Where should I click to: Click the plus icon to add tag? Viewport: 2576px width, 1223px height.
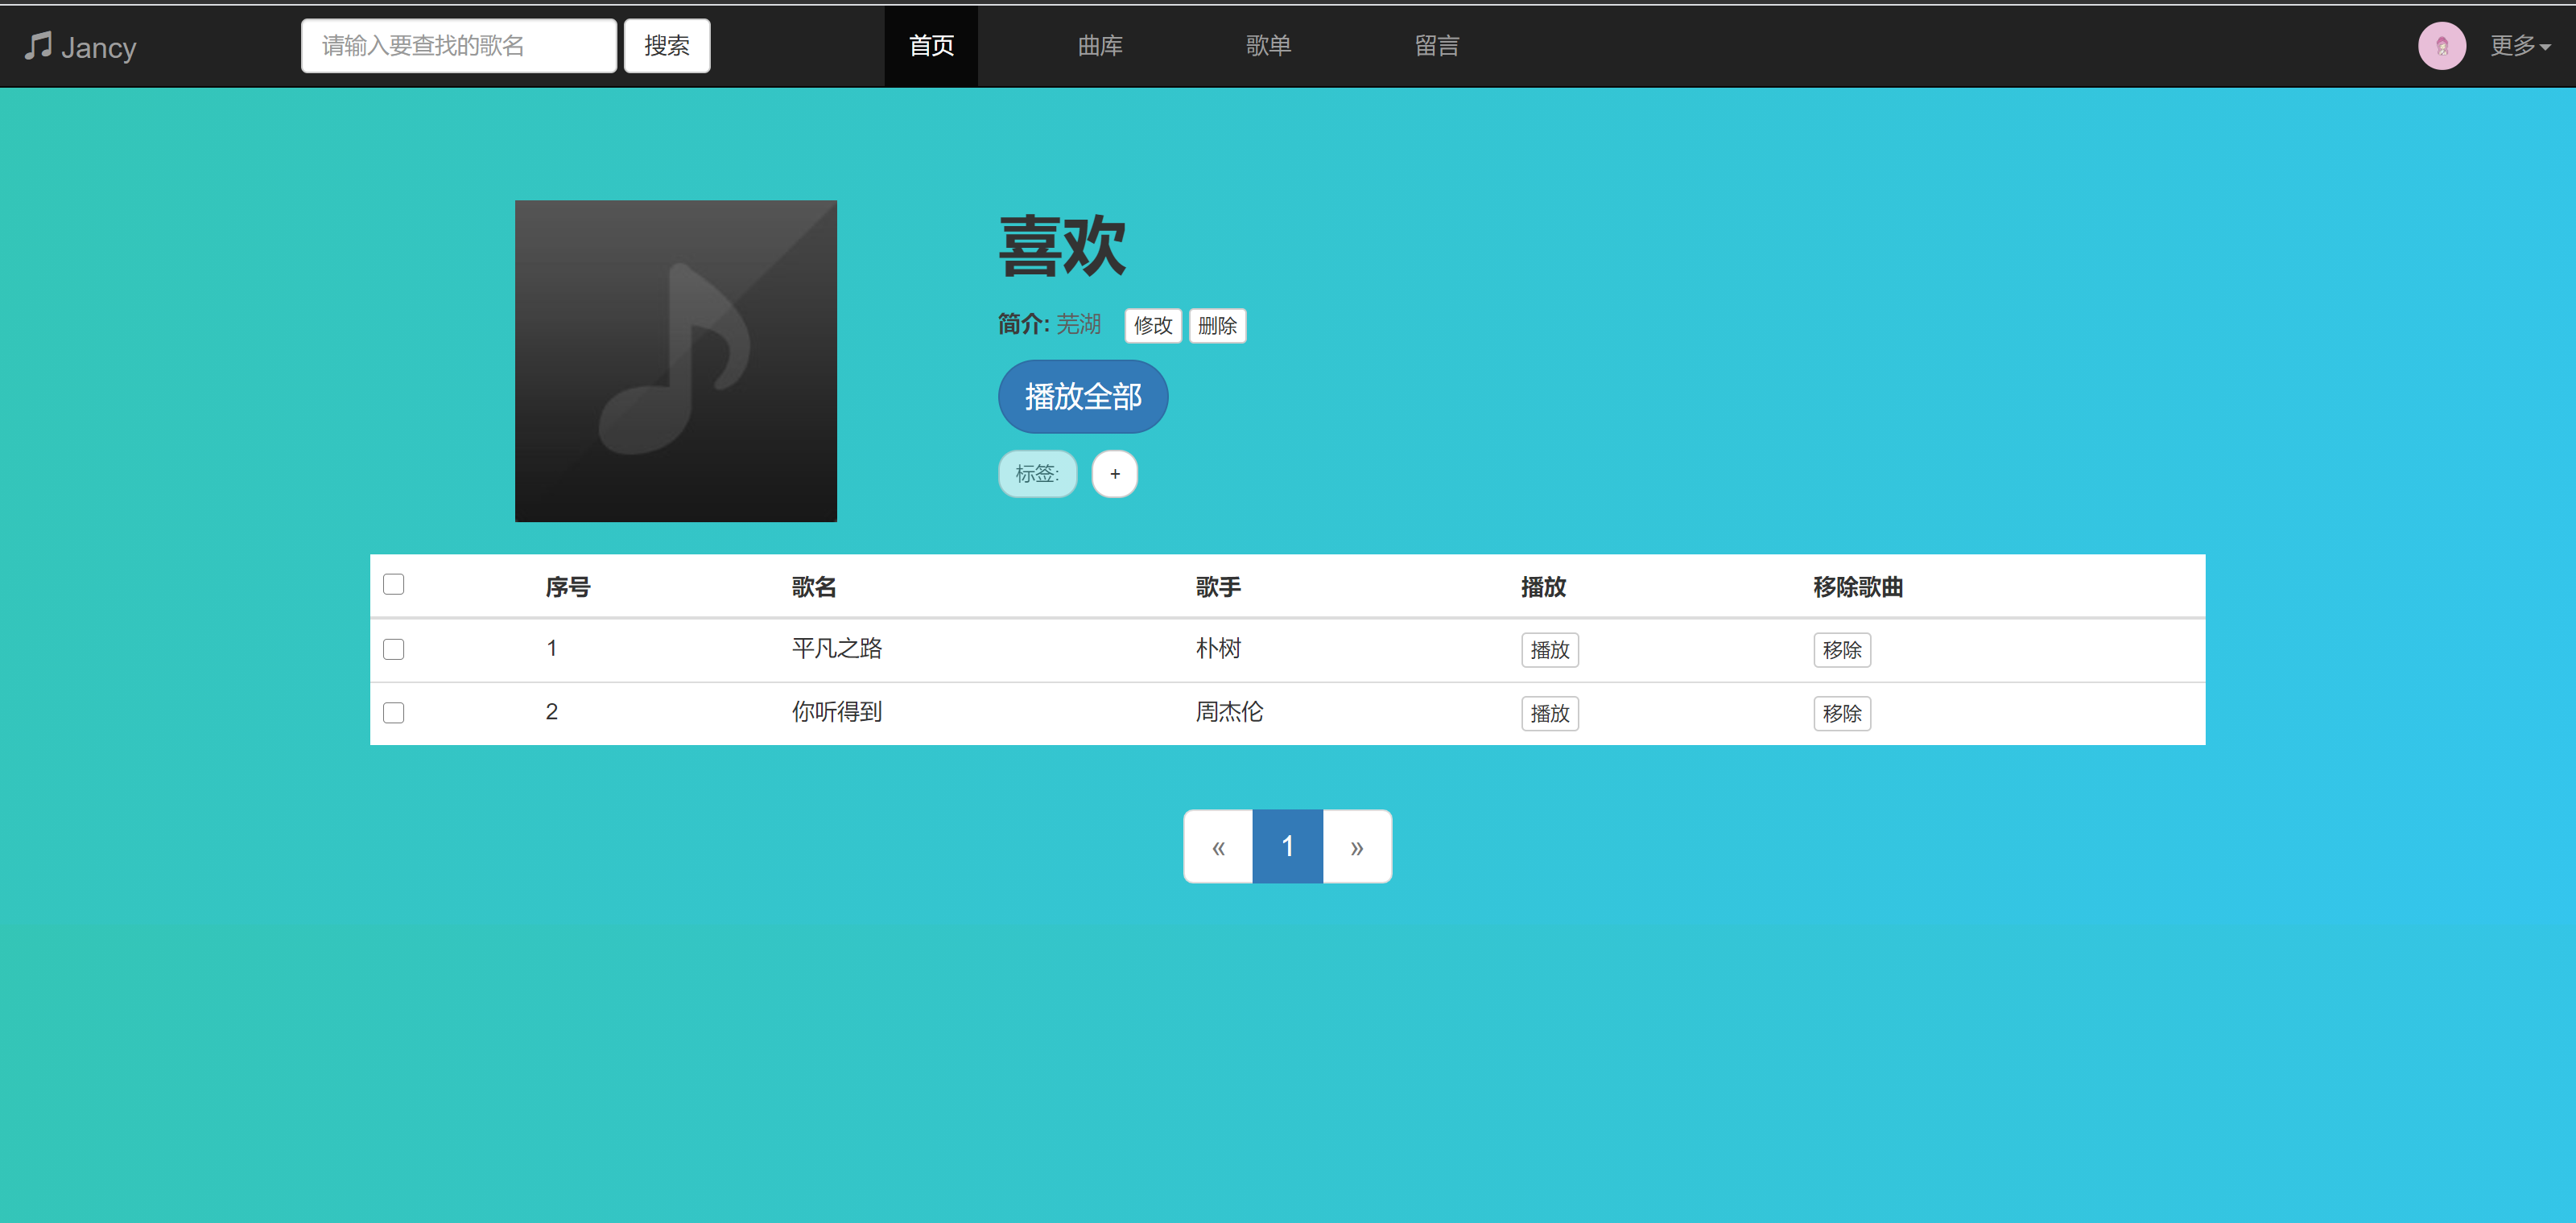coord(1114,474)
